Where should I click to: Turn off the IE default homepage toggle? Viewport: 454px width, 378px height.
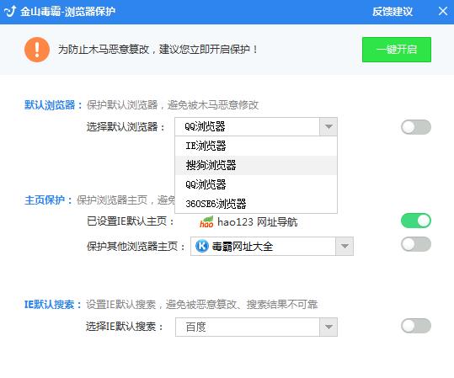(x=416, y=221)
